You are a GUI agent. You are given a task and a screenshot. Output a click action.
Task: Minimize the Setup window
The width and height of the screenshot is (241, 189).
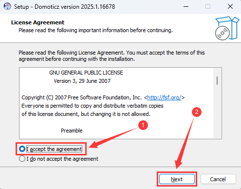[186, 6]
